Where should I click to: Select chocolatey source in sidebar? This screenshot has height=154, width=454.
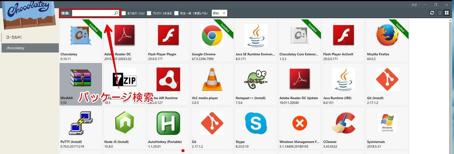[x=30, y=48]
